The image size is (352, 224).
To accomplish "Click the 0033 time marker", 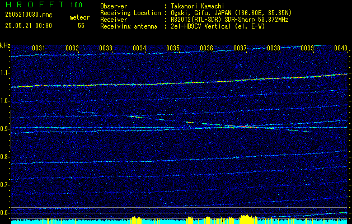I will (106, 48).
